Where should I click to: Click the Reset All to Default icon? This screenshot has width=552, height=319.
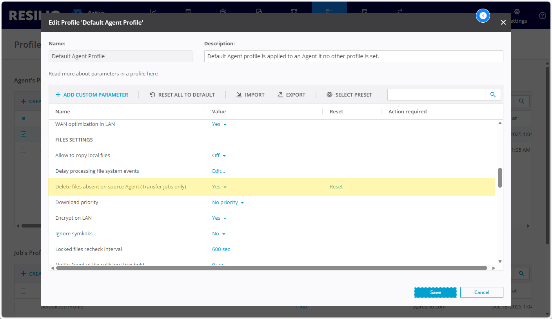point(153,95)
